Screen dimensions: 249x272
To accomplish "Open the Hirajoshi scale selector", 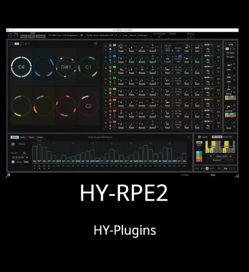I will (x=217, y=160).
